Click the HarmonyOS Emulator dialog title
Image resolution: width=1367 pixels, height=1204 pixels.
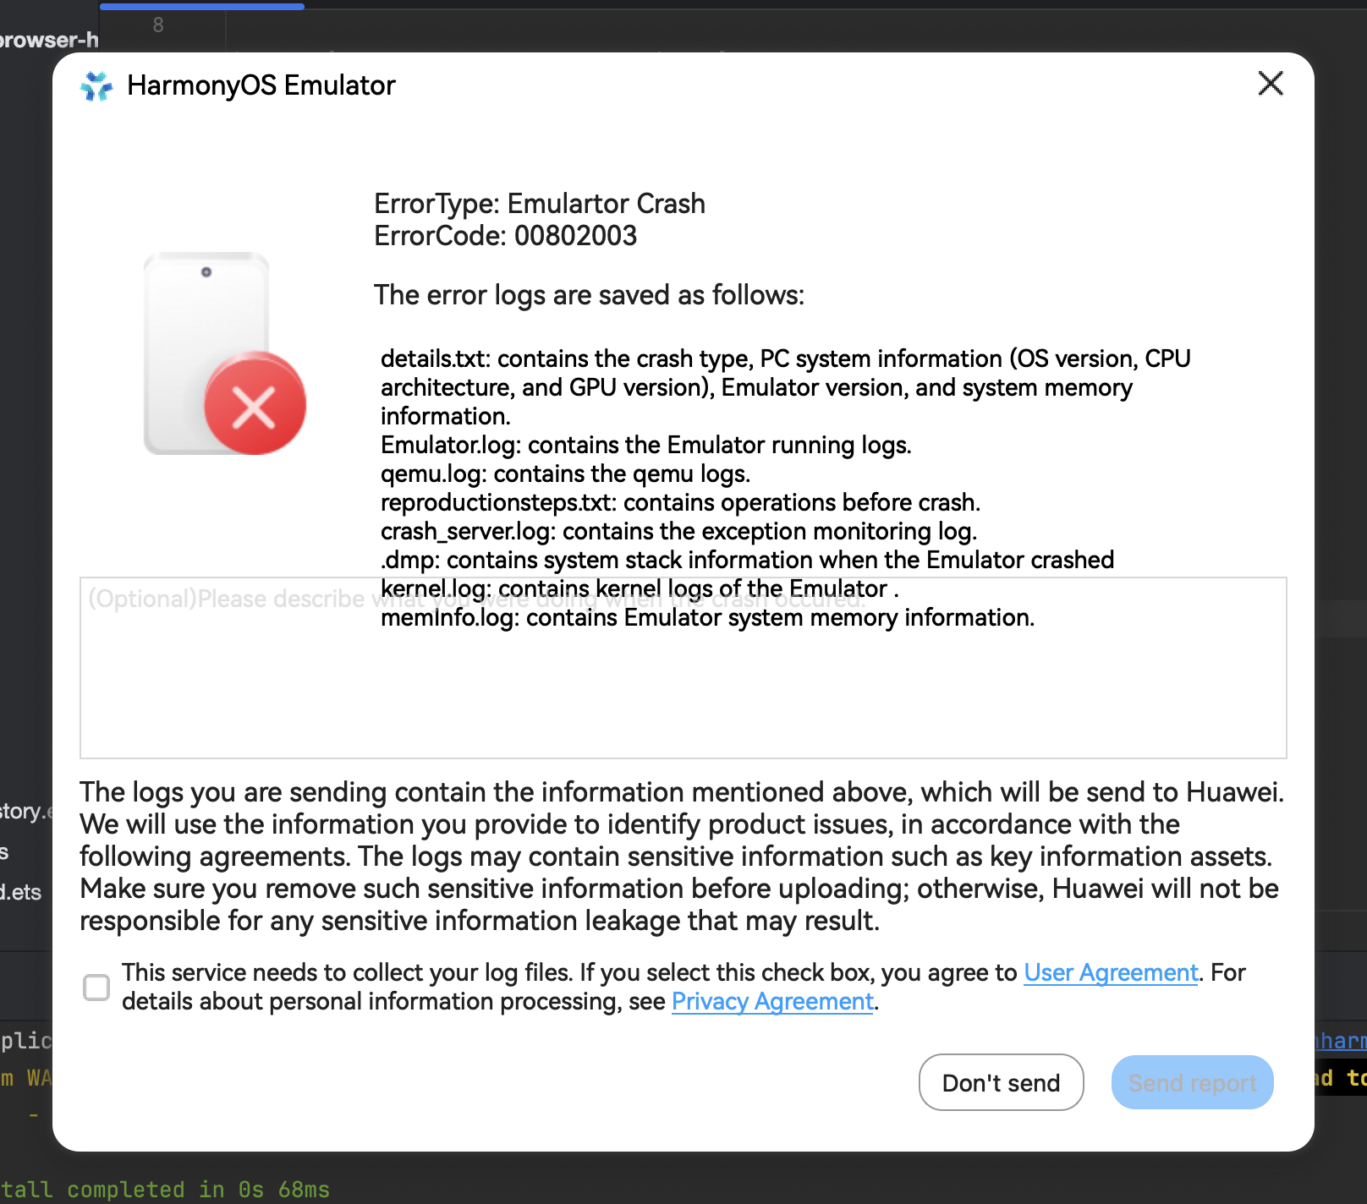[x=261, y=85]
